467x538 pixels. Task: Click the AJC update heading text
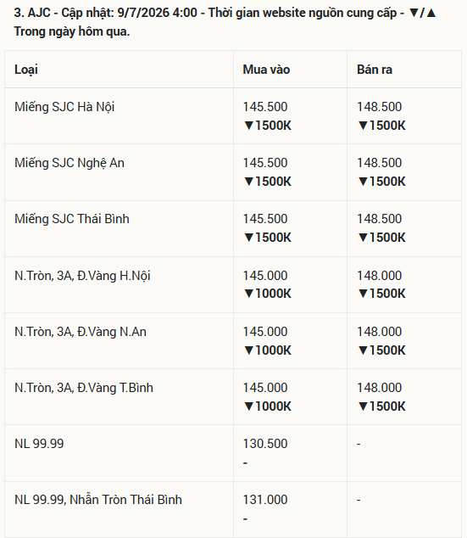tap(225, 22)
